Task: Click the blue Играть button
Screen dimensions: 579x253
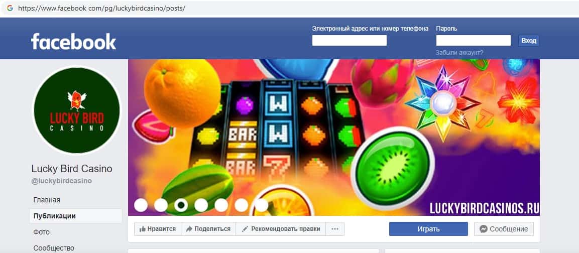Action: tap(428, 229)
